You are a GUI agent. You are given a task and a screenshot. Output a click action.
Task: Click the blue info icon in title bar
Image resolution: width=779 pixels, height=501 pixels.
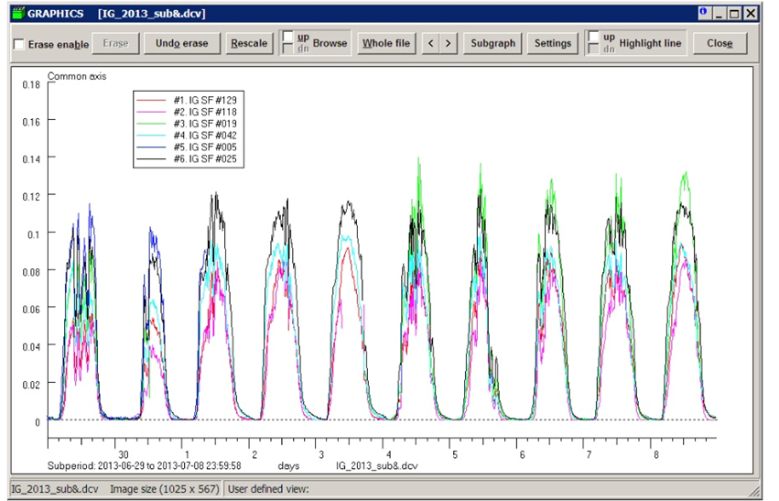click(702, 13)
